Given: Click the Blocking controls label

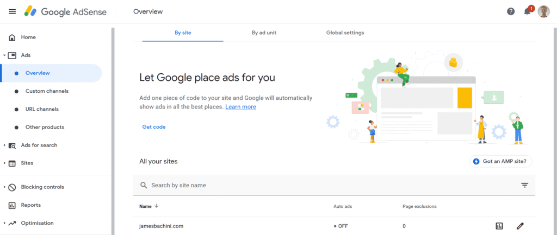Looking at the screenshot, I should click(x=42, y=187).
